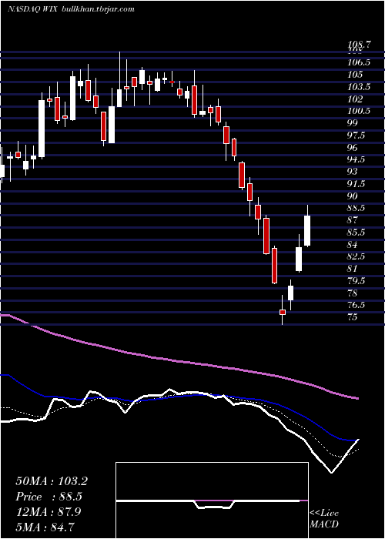Click the 76.5 price axis label
385x539 pixels.
pyautogui.click(x=357, y=305)
